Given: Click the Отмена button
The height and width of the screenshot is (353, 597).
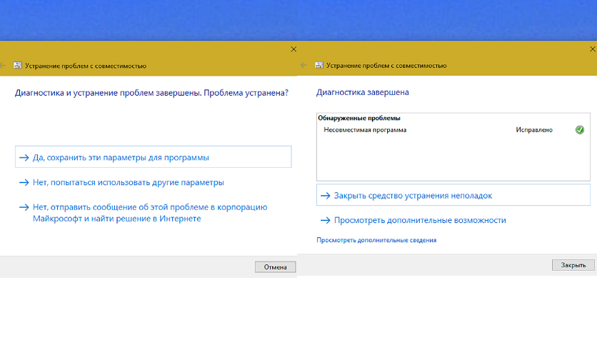Looking at the screenshot, I should point(275,267).
